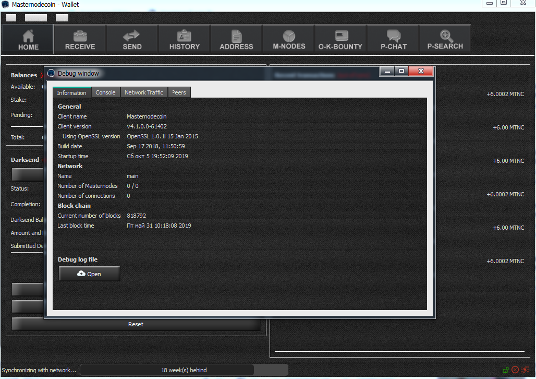Click the red network connections status icon
This screenshot has width=536, height=379.
coord(526,370)
